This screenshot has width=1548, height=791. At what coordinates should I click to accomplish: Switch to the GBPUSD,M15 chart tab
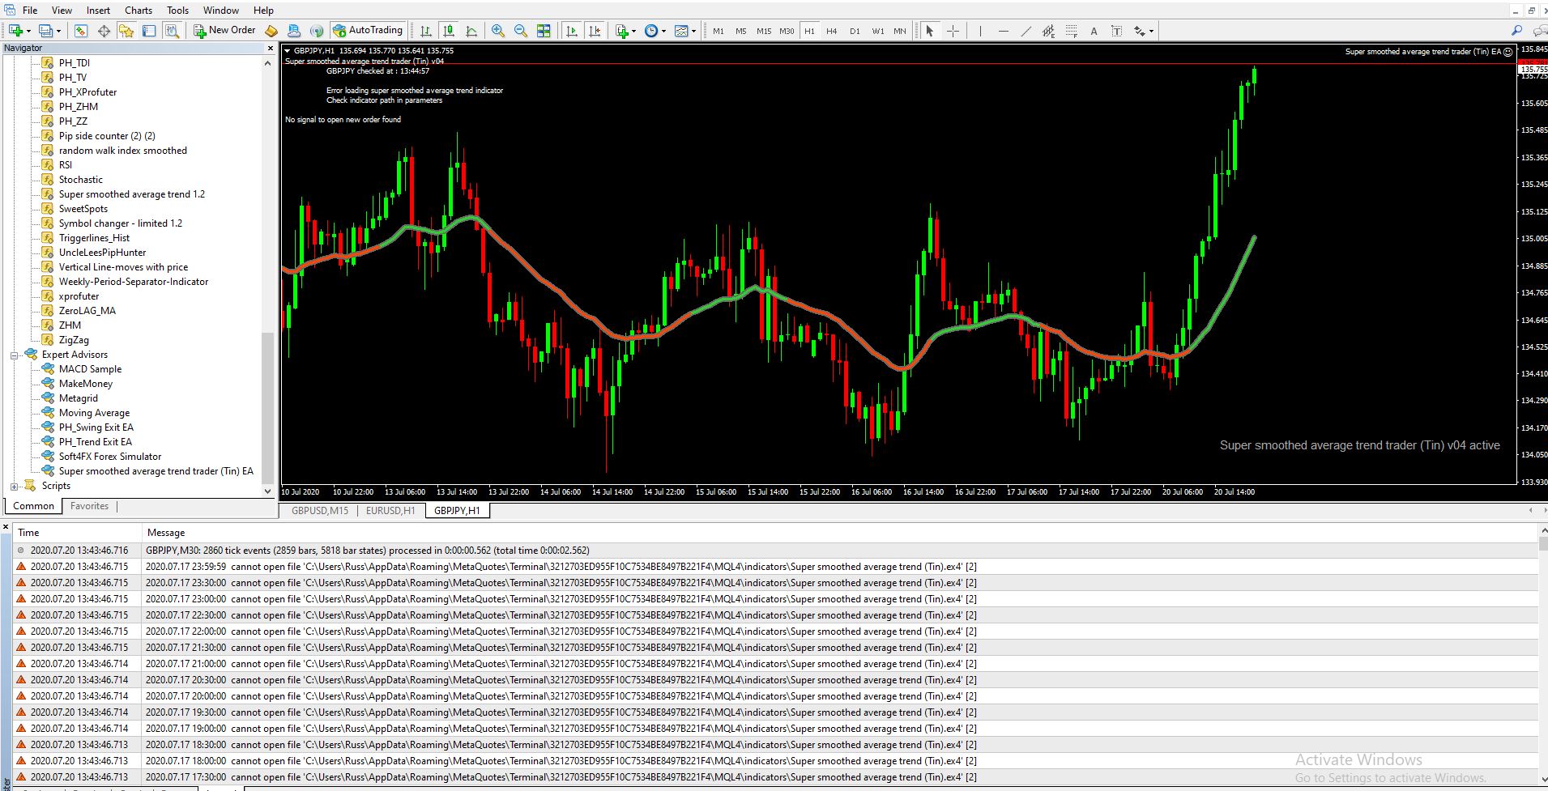pos(320,511)
